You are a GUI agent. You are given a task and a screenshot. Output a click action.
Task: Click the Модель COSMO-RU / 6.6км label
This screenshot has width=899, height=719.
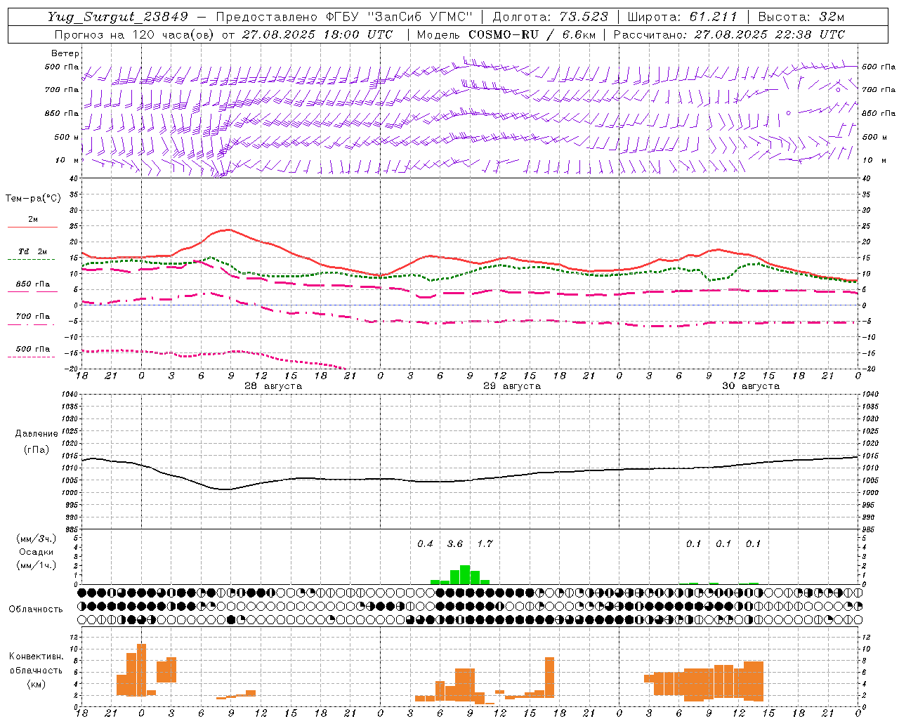coord(506,34)
